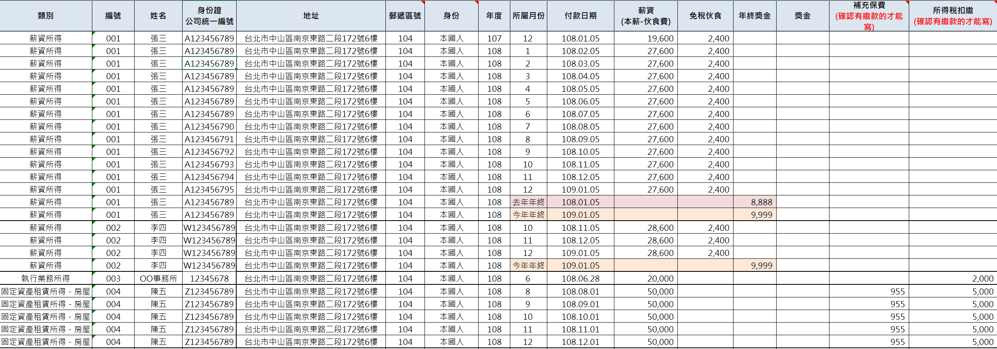The image size is (997, 349).
Task: Select the year cell showing 107
Action: click(494, 38)
